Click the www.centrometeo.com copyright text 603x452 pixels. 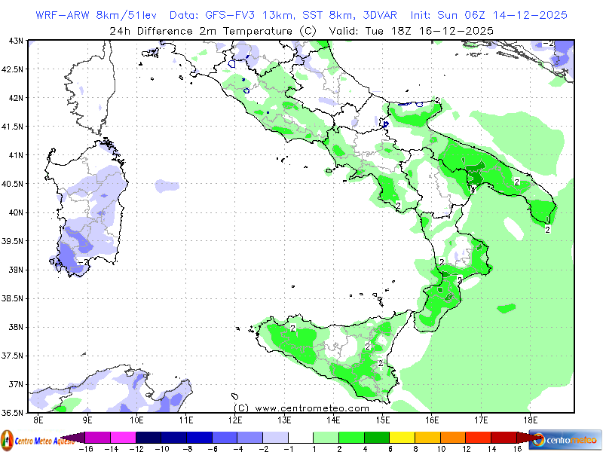tap(301, 408)
